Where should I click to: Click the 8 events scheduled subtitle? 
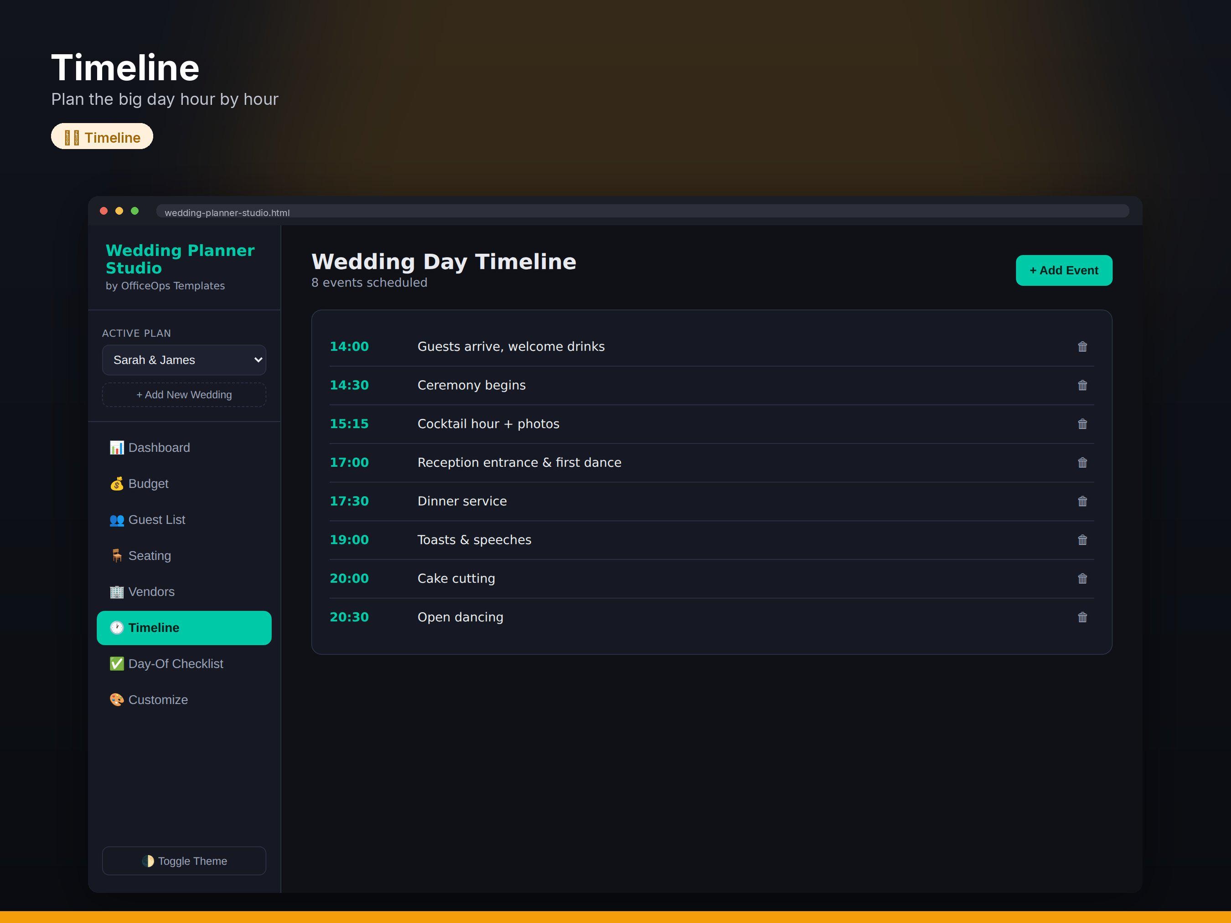tap(369, 283)
